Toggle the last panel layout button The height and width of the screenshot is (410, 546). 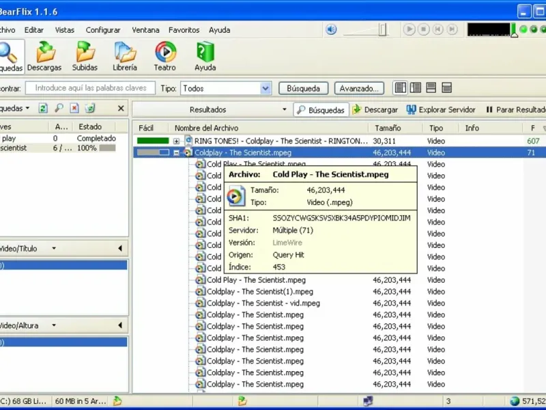(x=447, y=88)
